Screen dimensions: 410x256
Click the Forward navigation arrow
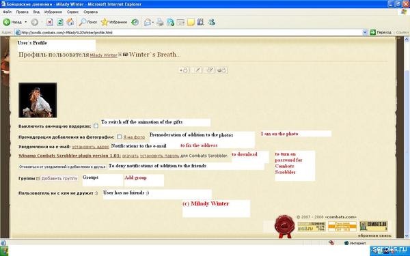coord(35,23)
